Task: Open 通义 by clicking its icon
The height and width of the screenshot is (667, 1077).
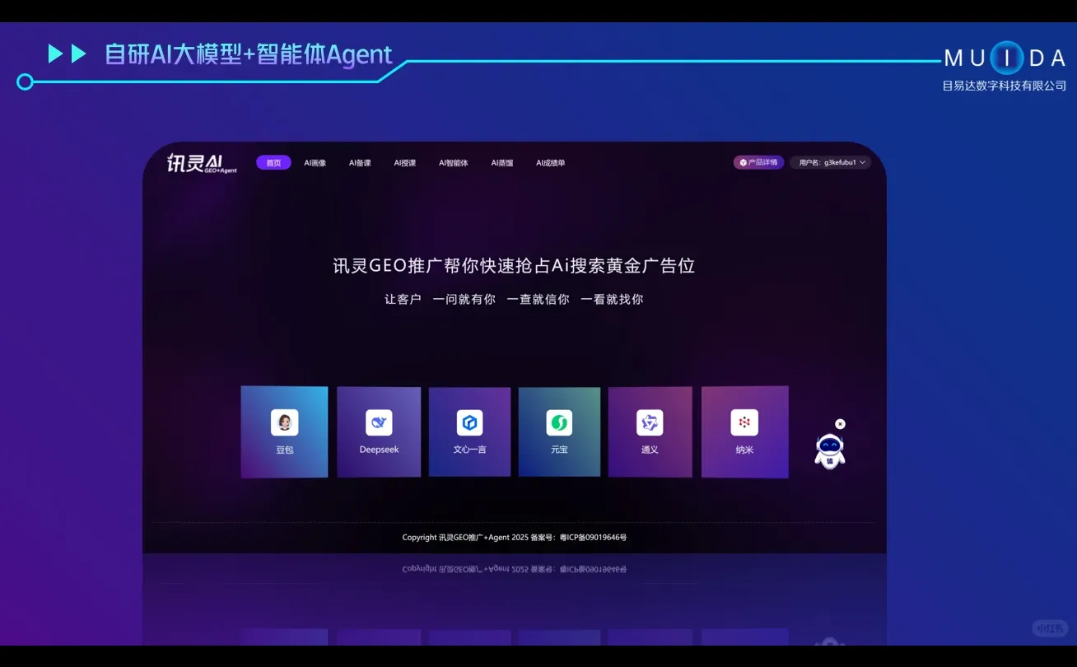Action: (650, 422)
